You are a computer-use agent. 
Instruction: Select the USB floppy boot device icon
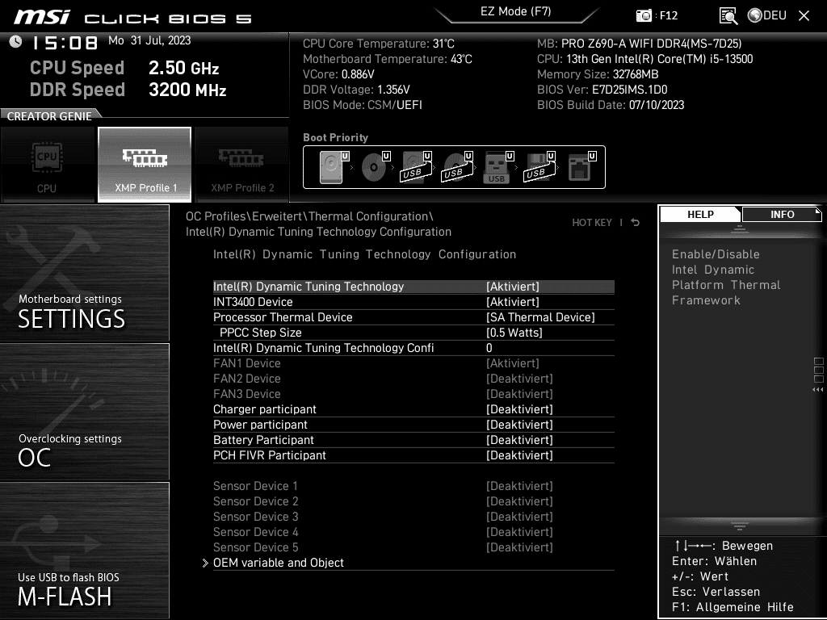click(x=539, y=167)
